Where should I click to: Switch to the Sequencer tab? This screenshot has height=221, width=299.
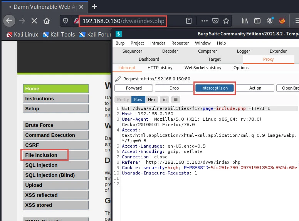tap(132, 51)
